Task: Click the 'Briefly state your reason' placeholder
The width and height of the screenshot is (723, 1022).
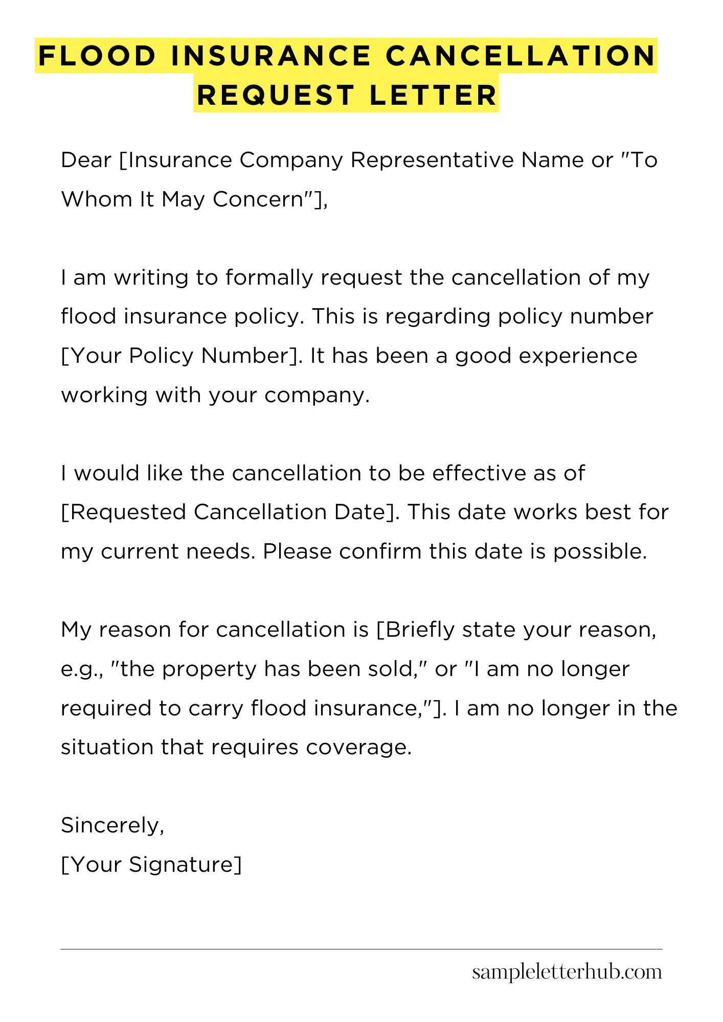Action: (x=516, y=630)
